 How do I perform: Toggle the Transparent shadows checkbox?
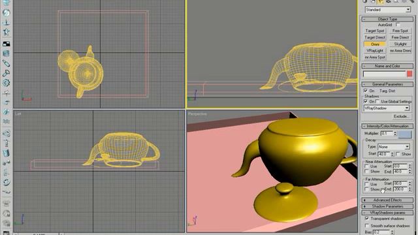[367, 219]
